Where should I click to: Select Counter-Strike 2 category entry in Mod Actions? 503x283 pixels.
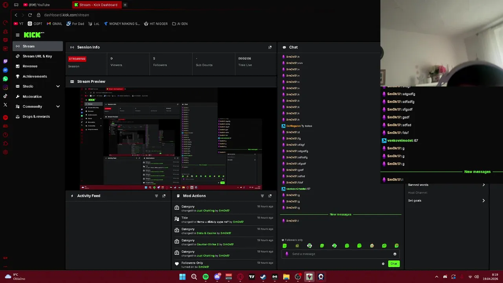point(224,242)
